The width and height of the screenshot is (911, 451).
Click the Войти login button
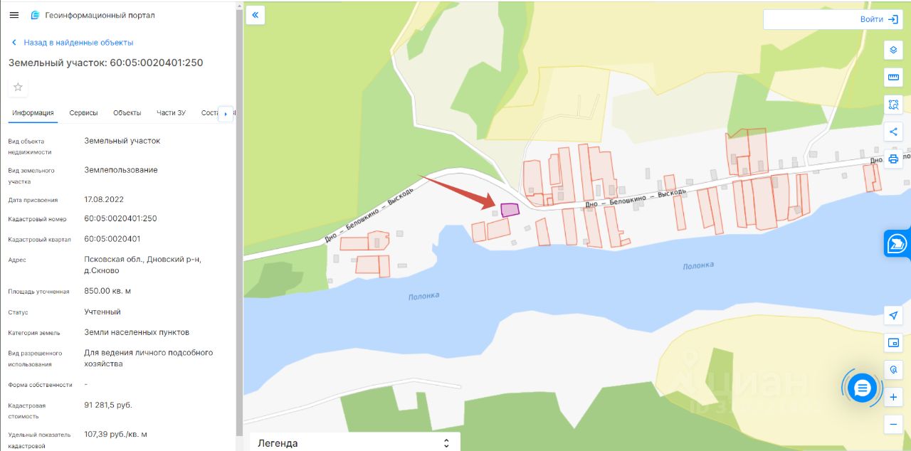pos(880,20)
